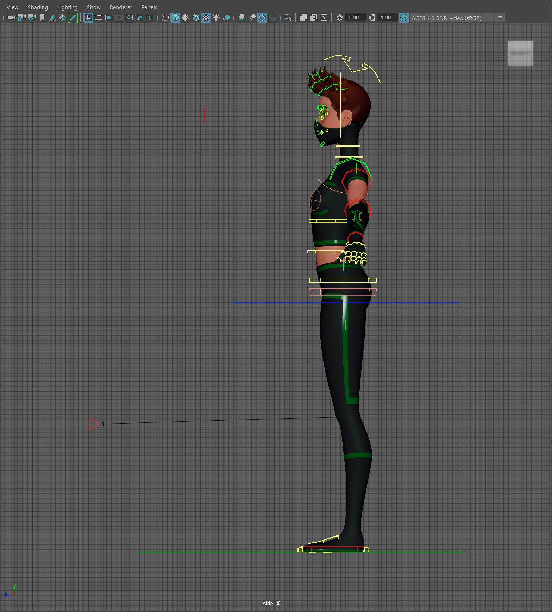Open the Shading menu
The image size is (552, 612).
point(38,7)
